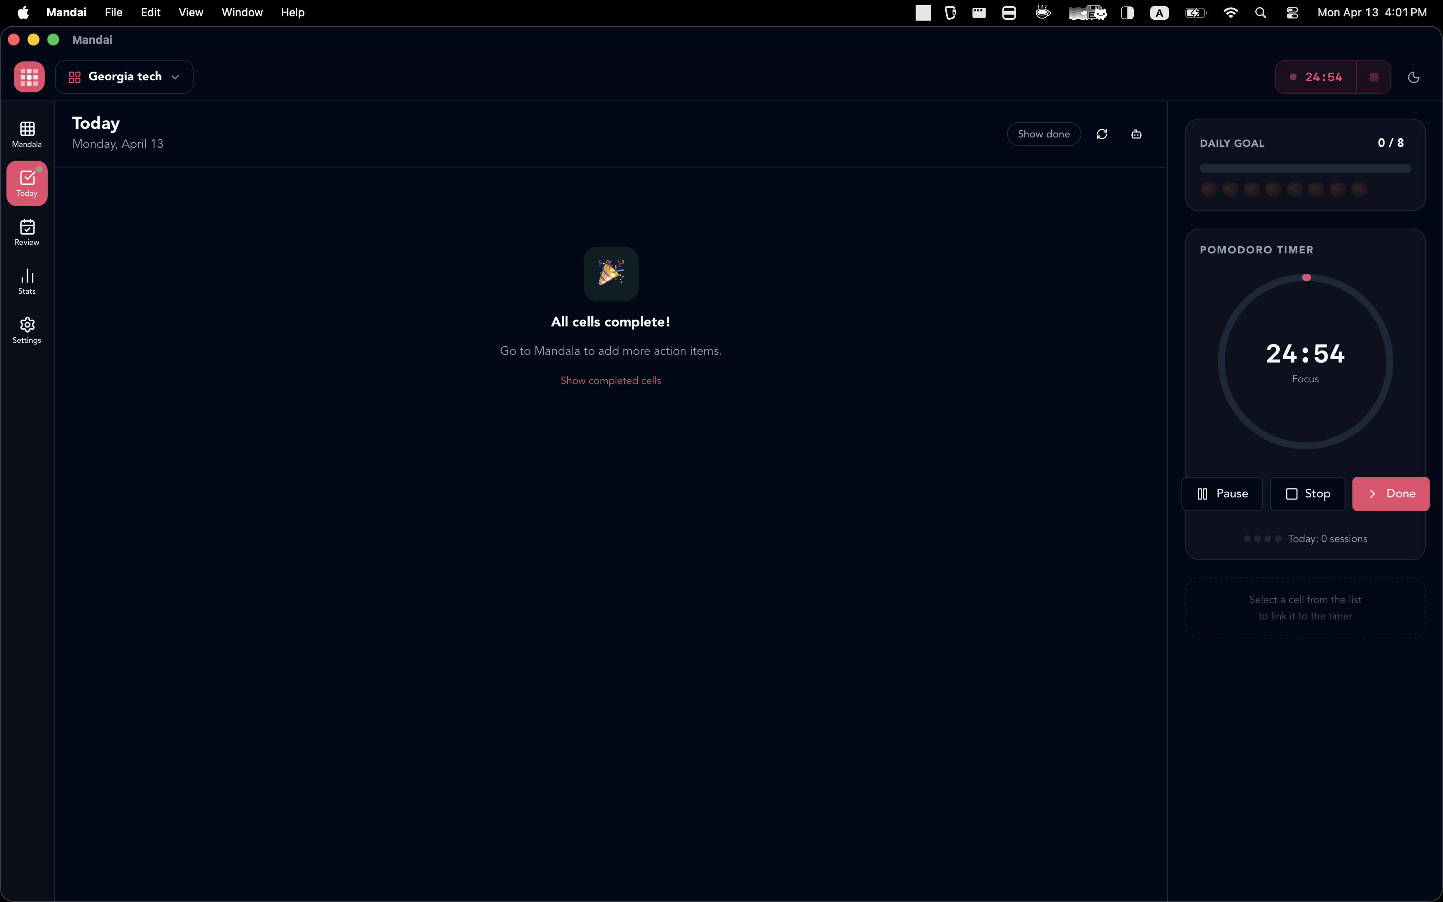The width and height of the screenshot is (1443, 902).
Task: Select the Today sidebar icon
Action: (27, 183)
